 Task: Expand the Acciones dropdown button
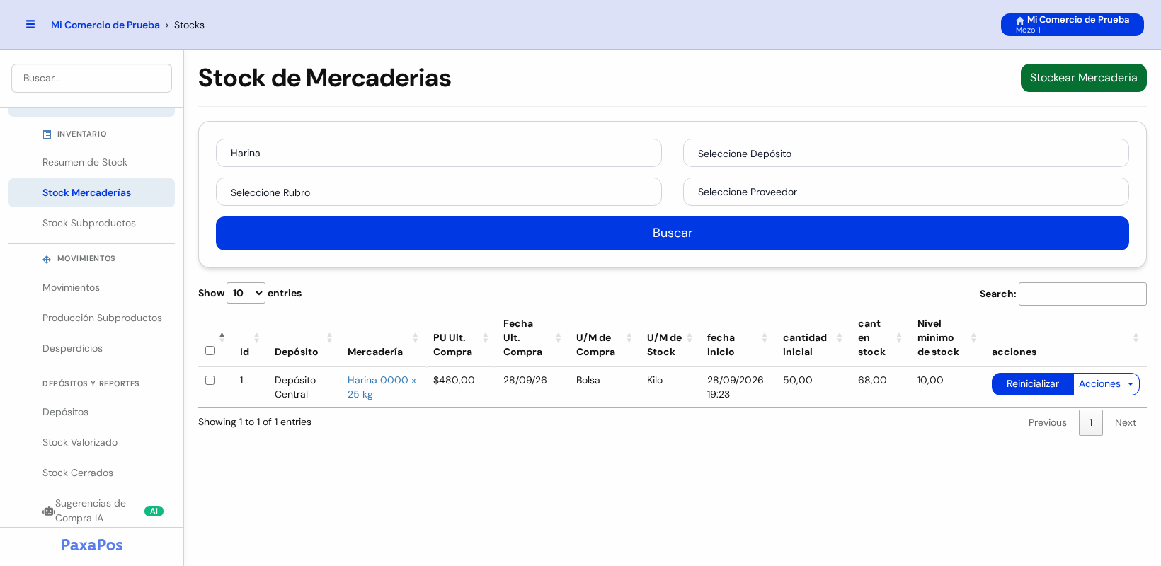(x=1106, y=384)
